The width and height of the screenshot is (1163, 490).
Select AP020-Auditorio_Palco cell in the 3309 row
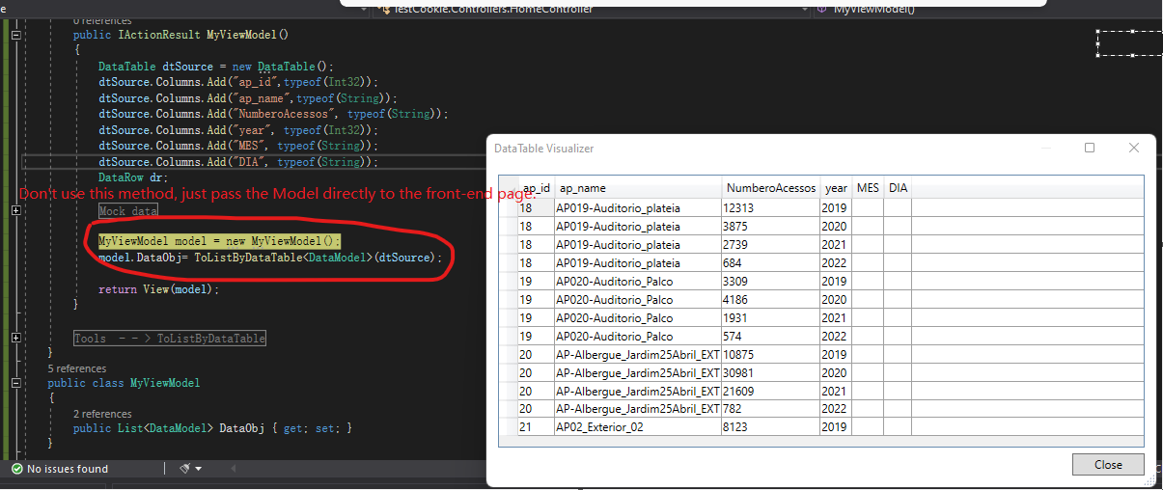click(638, 281)
